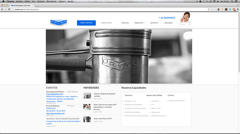This screenshot has height=134, width=240.
Task: Click the Time Machine menu bar icon
Action: pos(207,1)
